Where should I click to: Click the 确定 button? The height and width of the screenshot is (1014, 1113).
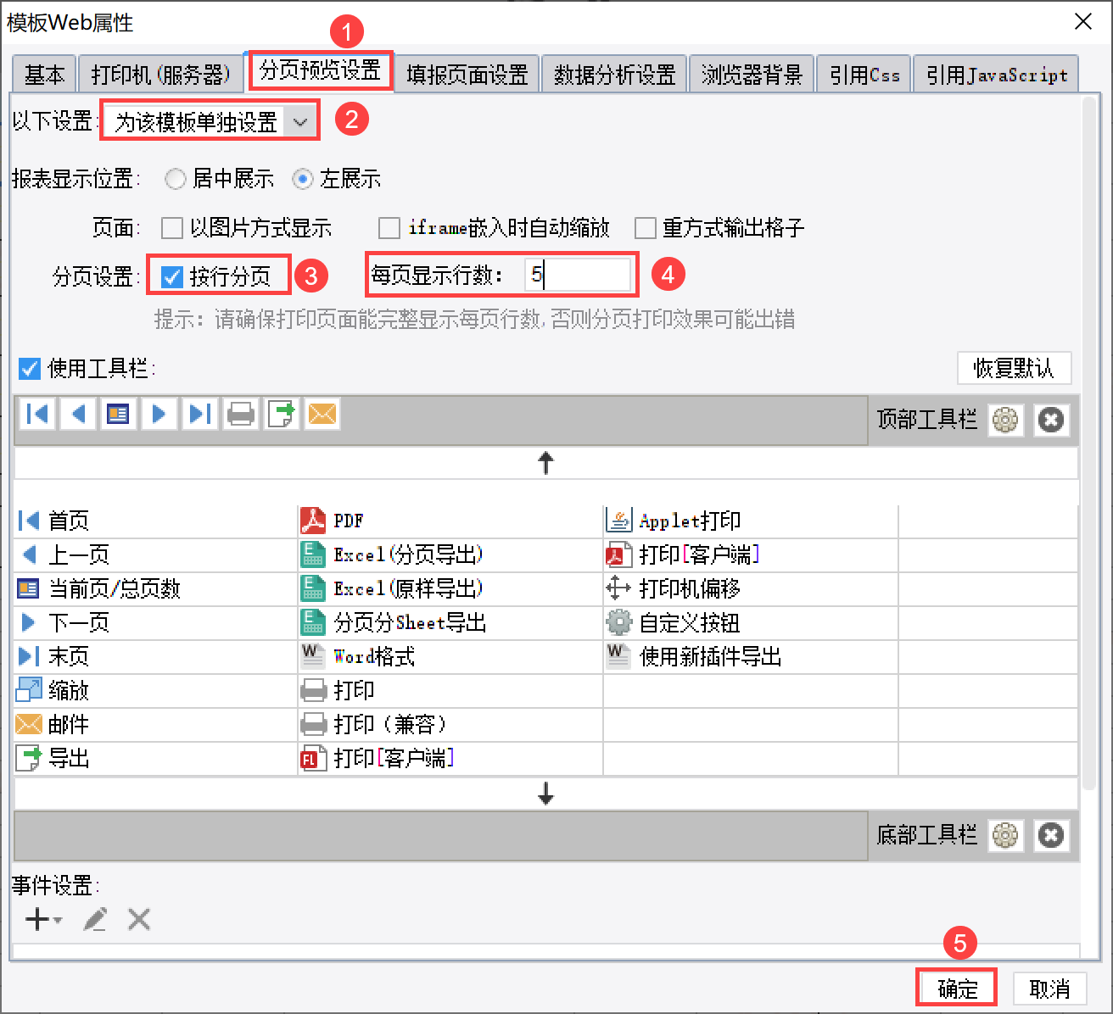click(x=957, y=989)
